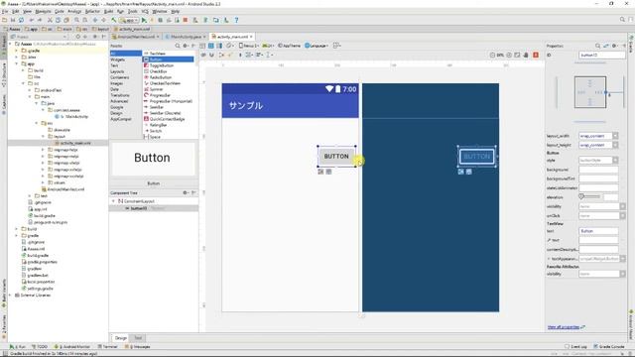The image size is (635, 357).
Task: Open the layout_height dropdown arrow
Action: tap(615, 145)
